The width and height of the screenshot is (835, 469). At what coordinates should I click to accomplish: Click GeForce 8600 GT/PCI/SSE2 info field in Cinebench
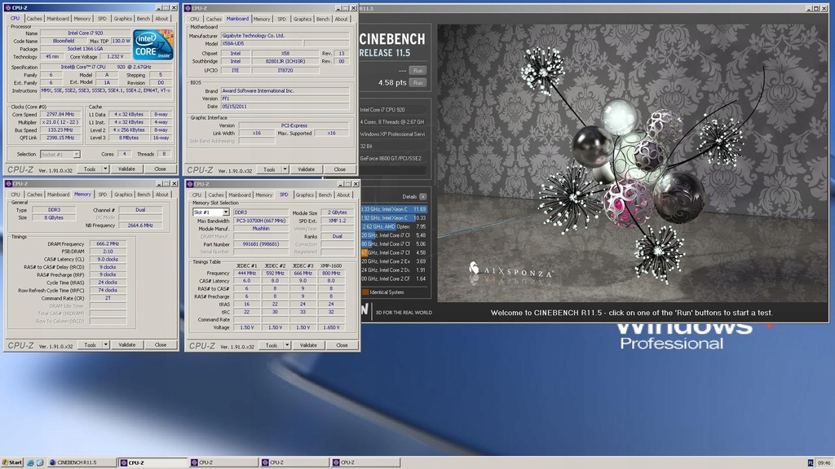[x=393, y=159]
